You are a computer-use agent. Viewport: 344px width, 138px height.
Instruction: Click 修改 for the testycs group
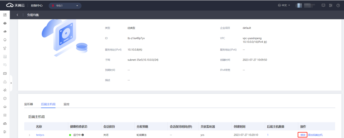pos(303,135)
